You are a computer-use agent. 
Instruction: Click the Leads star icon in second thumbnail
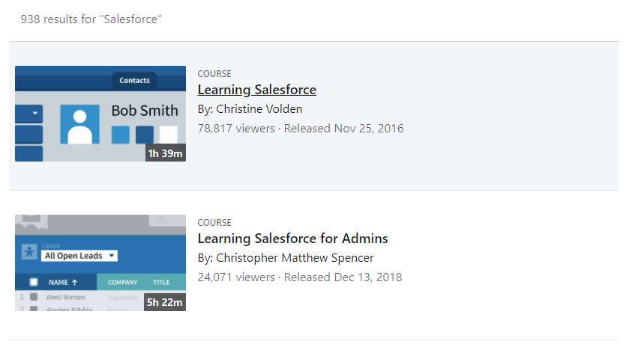coord(28,251)
